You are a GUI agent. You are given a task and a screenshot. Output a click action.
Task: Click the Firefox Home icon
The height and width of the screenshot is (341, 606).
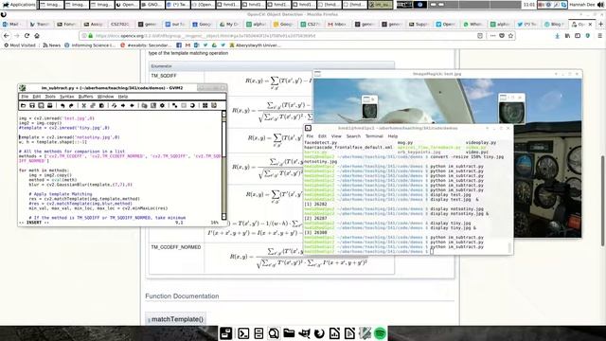tap(37, 36)
